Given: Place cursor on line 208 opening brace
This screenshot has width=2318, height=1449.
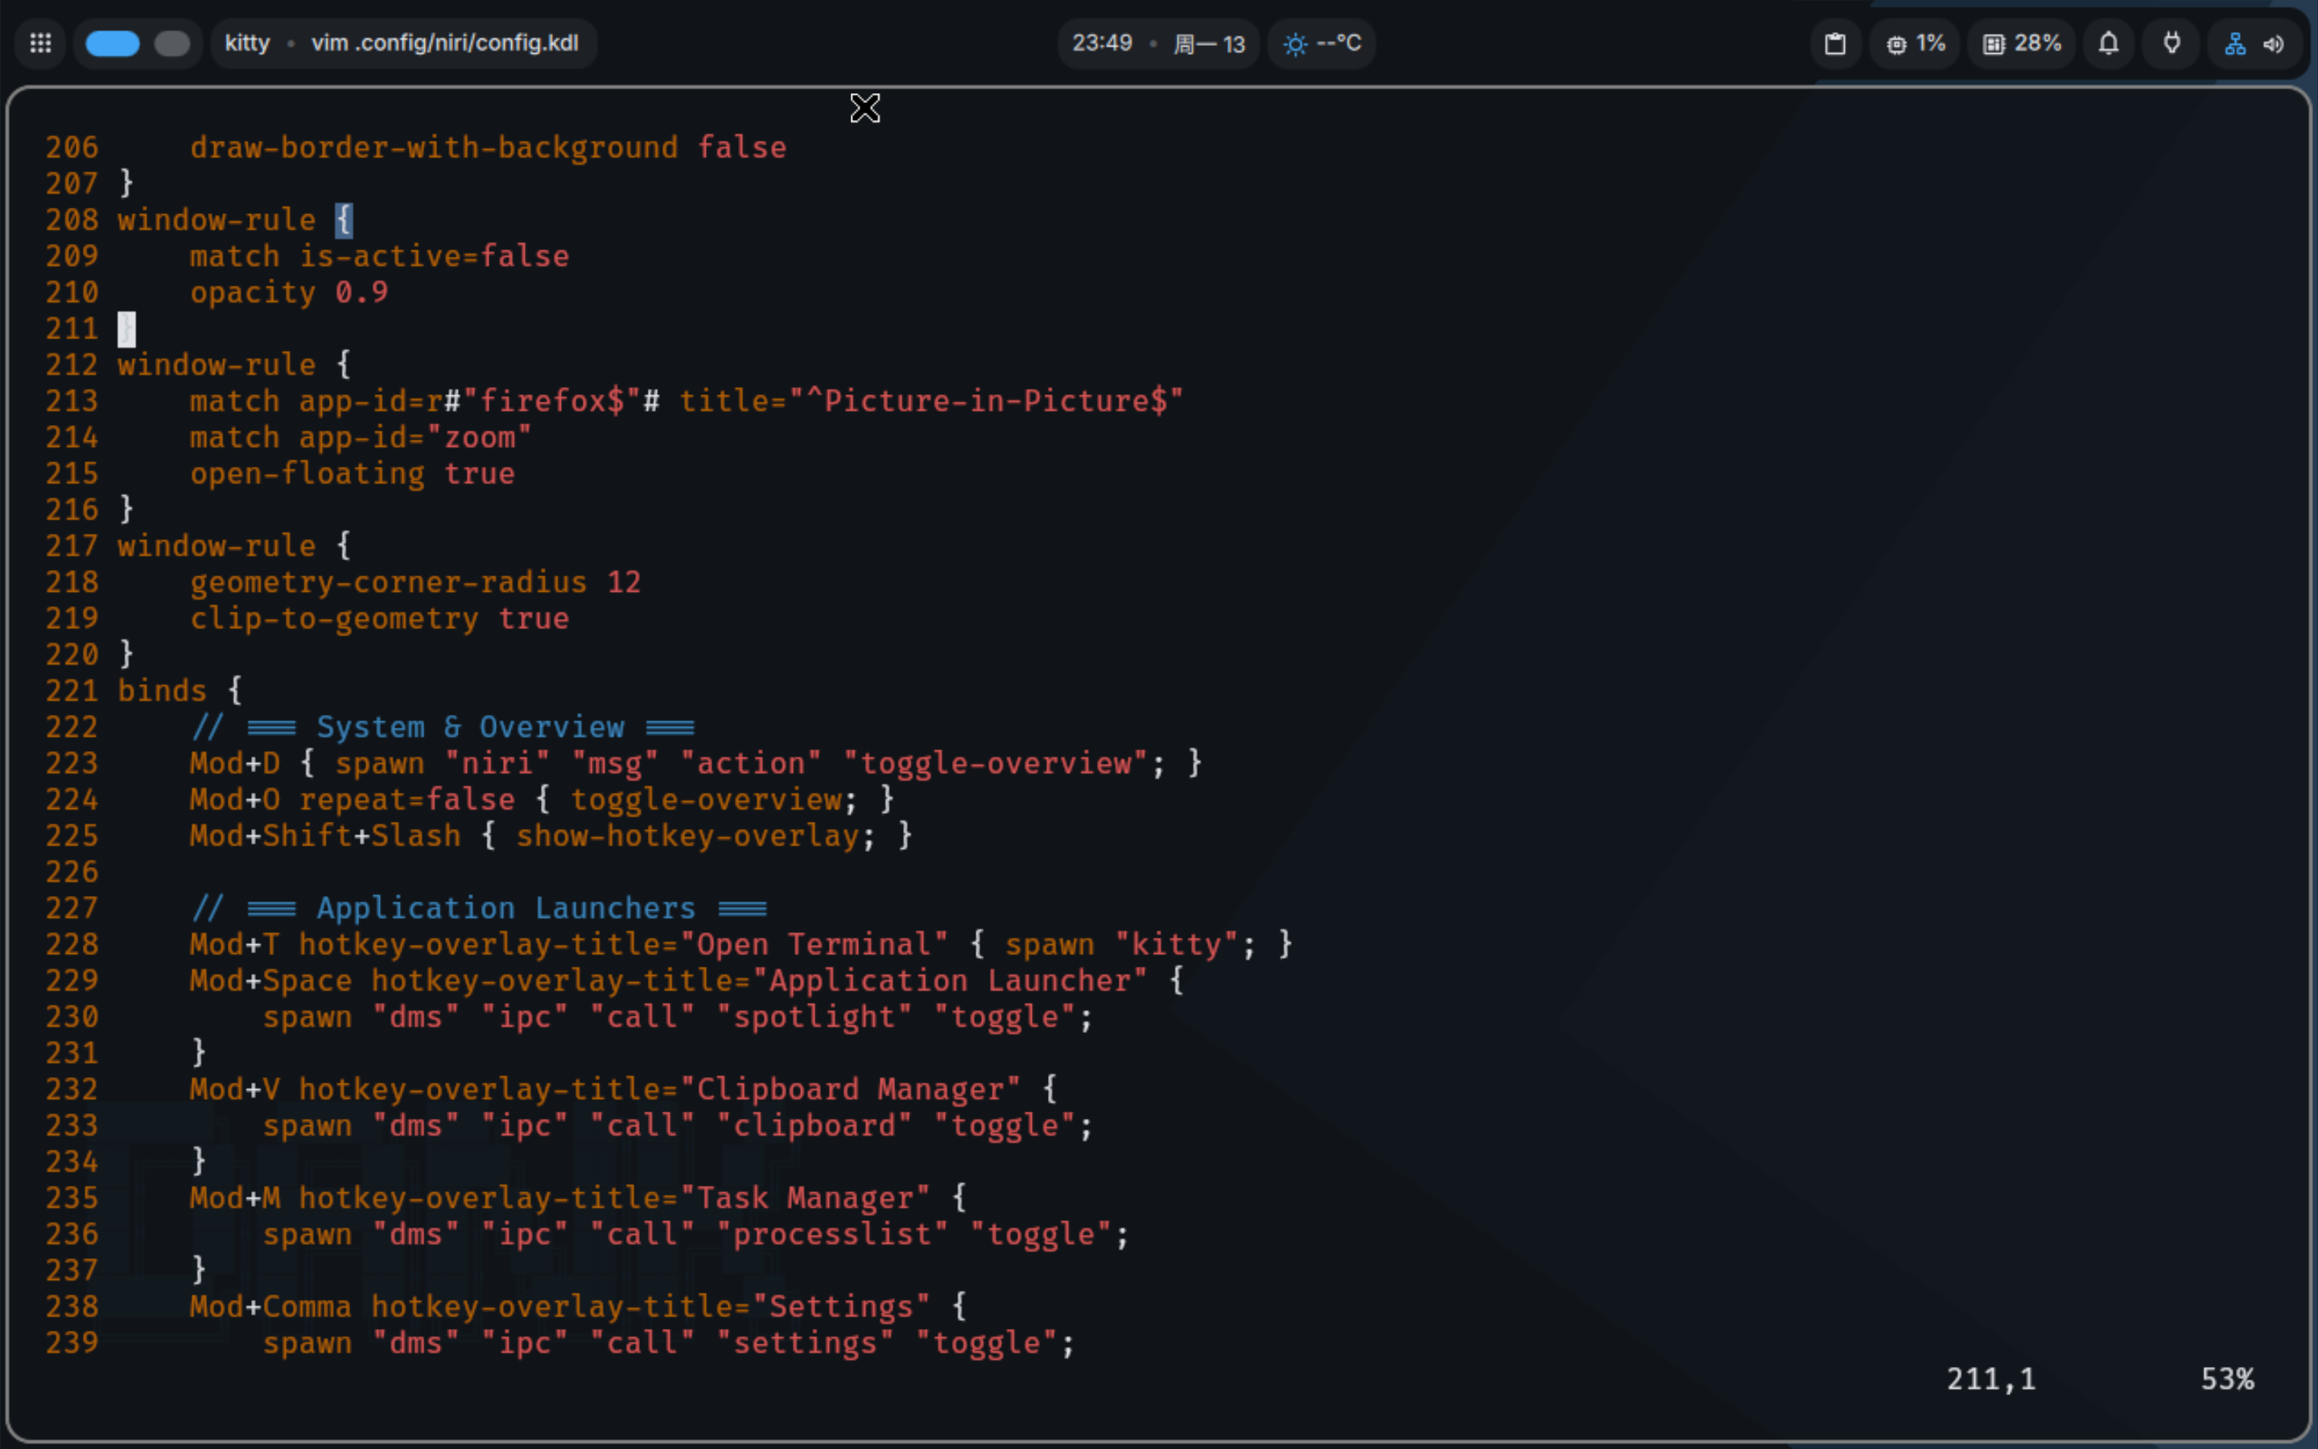Looking at the screenshot, I should [344, 221].
